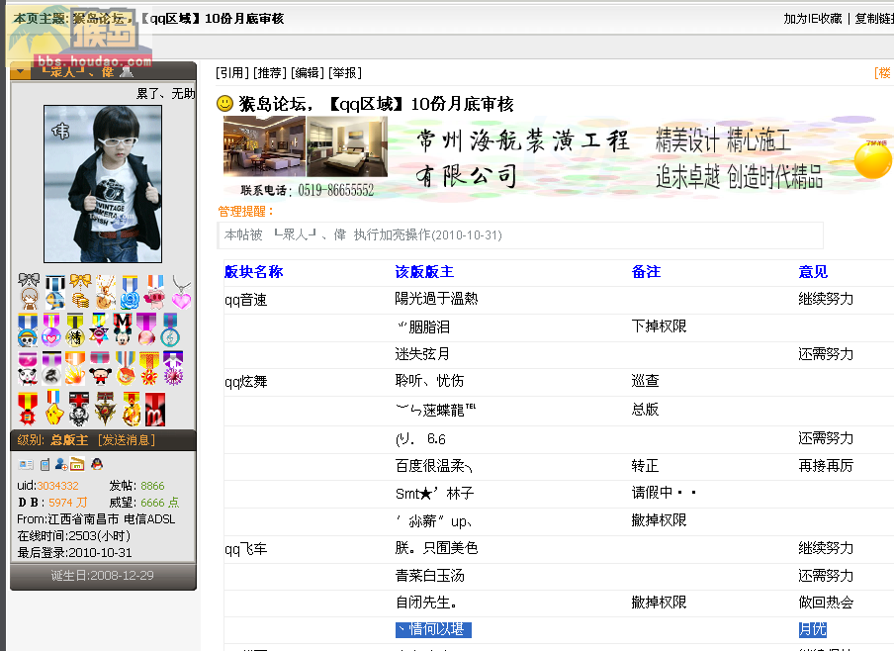Click the 发送消息 send message link

(x=127, y=440)
